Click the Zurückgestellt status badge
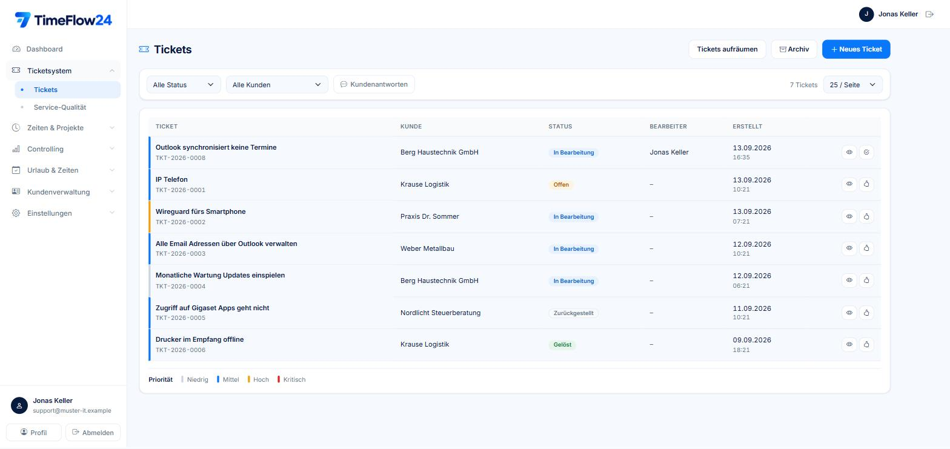Image resolution: width=950 pixels, height=449 pixels. click(x=573, y=313)
